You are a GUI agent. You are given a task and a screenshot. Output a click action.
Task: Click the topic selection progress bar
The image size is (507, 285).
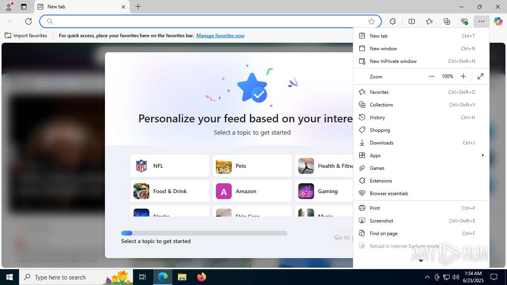[x=204, y=233]
